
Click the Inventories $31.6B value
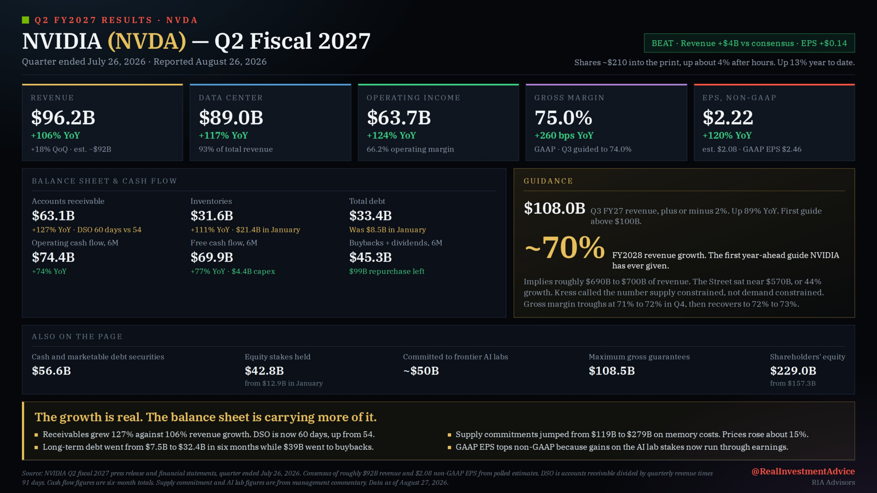click(x=212, y=216)
